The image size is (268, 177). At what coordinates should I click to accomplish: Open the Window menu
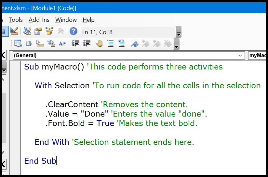(x=66, y=20)
